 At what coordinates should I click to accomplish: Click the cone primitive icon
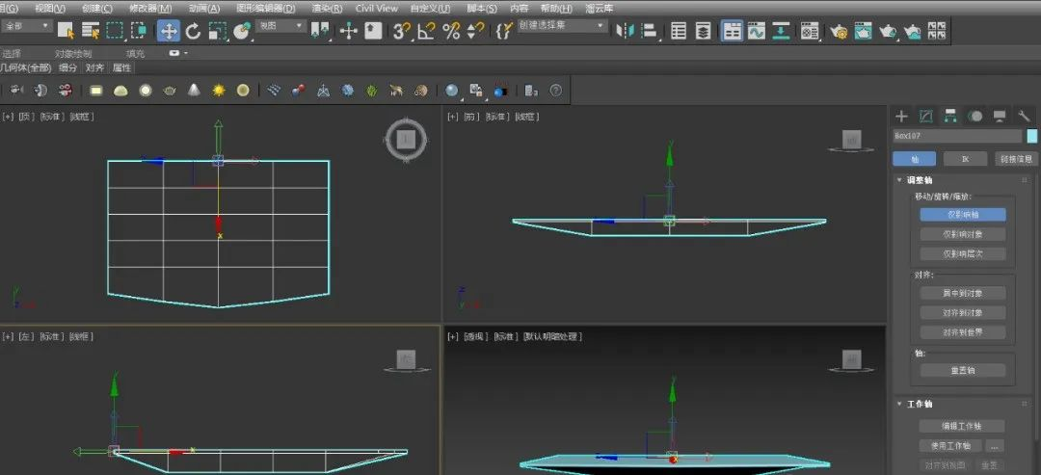(194, 91)
